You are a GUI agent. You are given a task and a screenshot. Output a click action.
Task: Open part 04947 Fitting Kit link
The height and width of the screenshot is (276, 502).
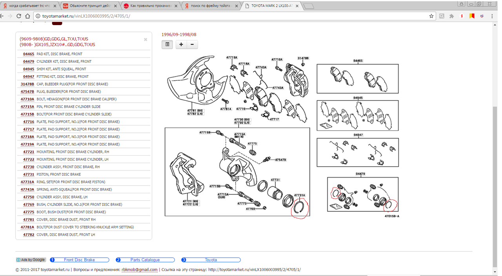[29, 76]
